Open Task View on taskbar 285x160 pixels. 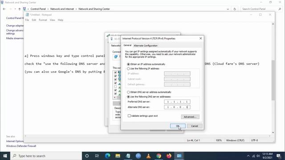[x=97, y=156]
